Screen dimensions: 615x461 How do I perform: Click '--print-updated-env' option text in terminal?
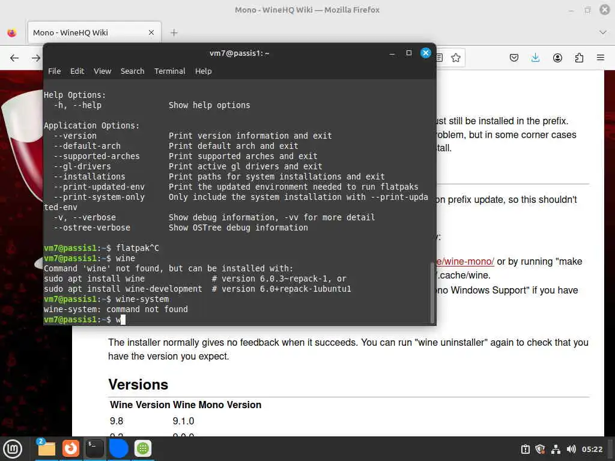click(99, 187)
